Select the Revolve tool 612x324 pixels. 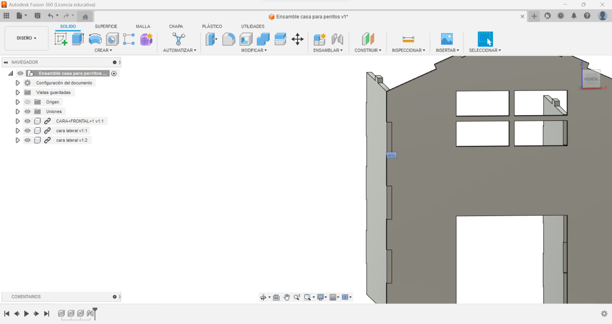click(x=95, y=39)
